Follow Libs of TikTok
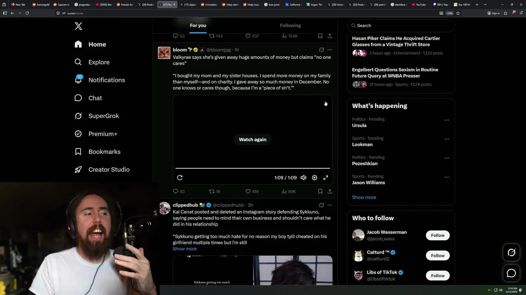Screen dimensions: 526x295 coord(438,275)
